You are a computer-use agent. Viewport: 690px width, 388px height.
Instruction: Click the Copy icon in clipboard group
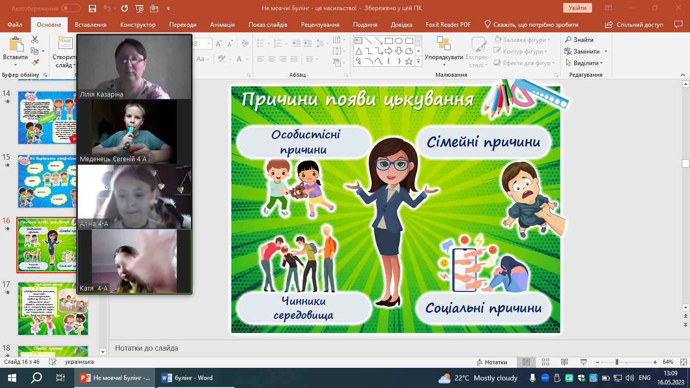click(35, 51)
